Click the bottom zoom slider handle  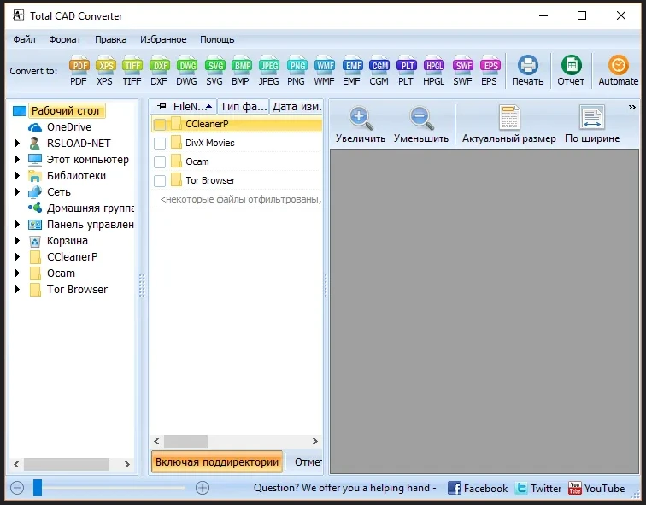(x=38, y=488)
